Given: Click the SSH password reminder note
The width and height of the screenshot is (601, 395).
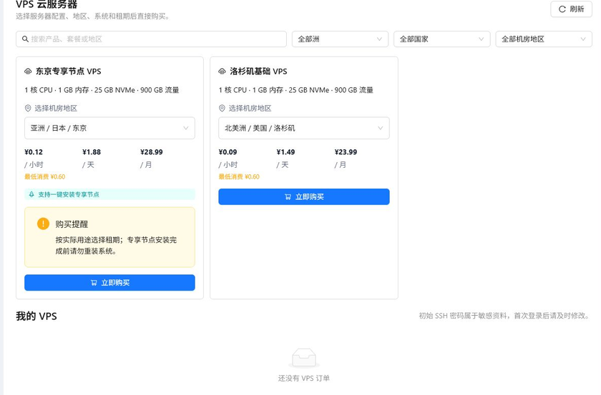Looking at the screenshot, I should pyautogui.click(x=504, y=316).
